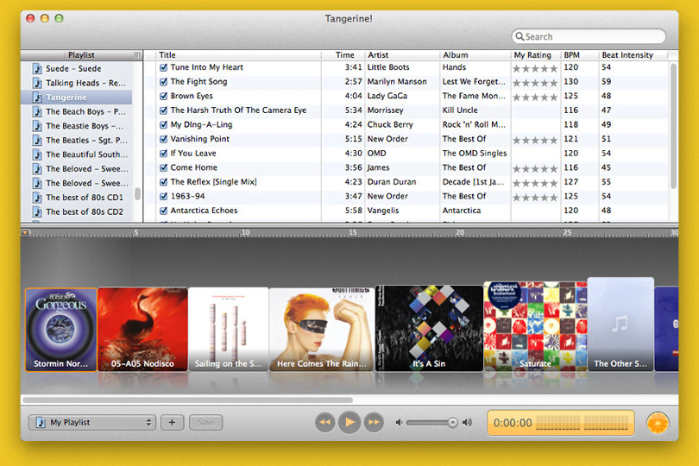Click star rating for Vanishing Point

pyautogui.click(x=535, y=141)
